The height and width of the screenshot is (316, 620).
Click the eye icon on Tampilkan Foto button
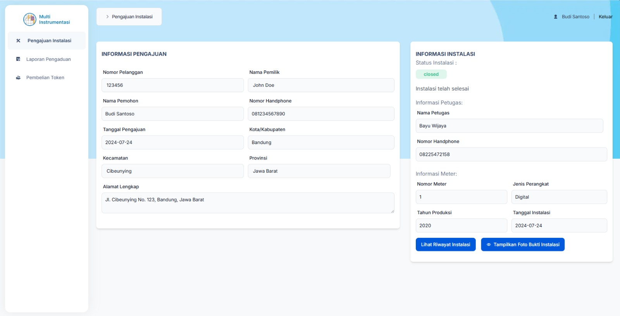click(x=489, y=245)
